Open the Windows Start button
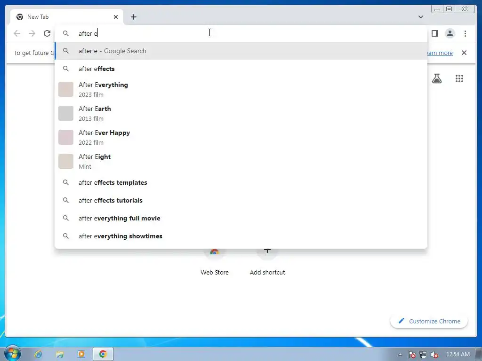The width and height of the screenshot is (482, 361). tap(12, 353)
